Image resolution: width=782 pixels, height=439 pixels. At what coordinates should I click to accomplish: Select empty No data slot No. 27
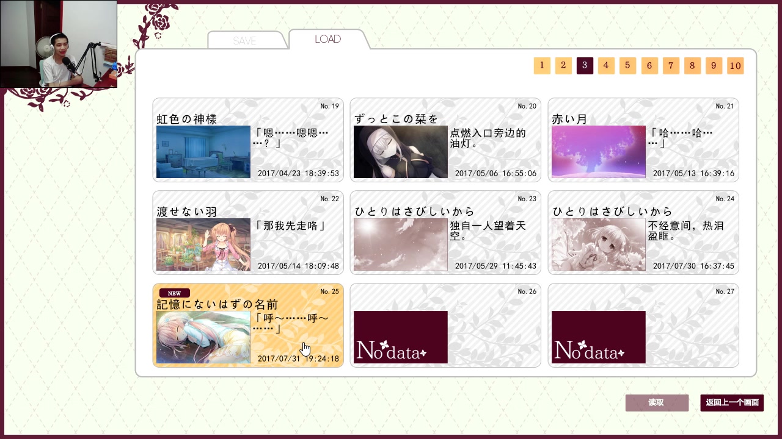(x=643, y=326)
